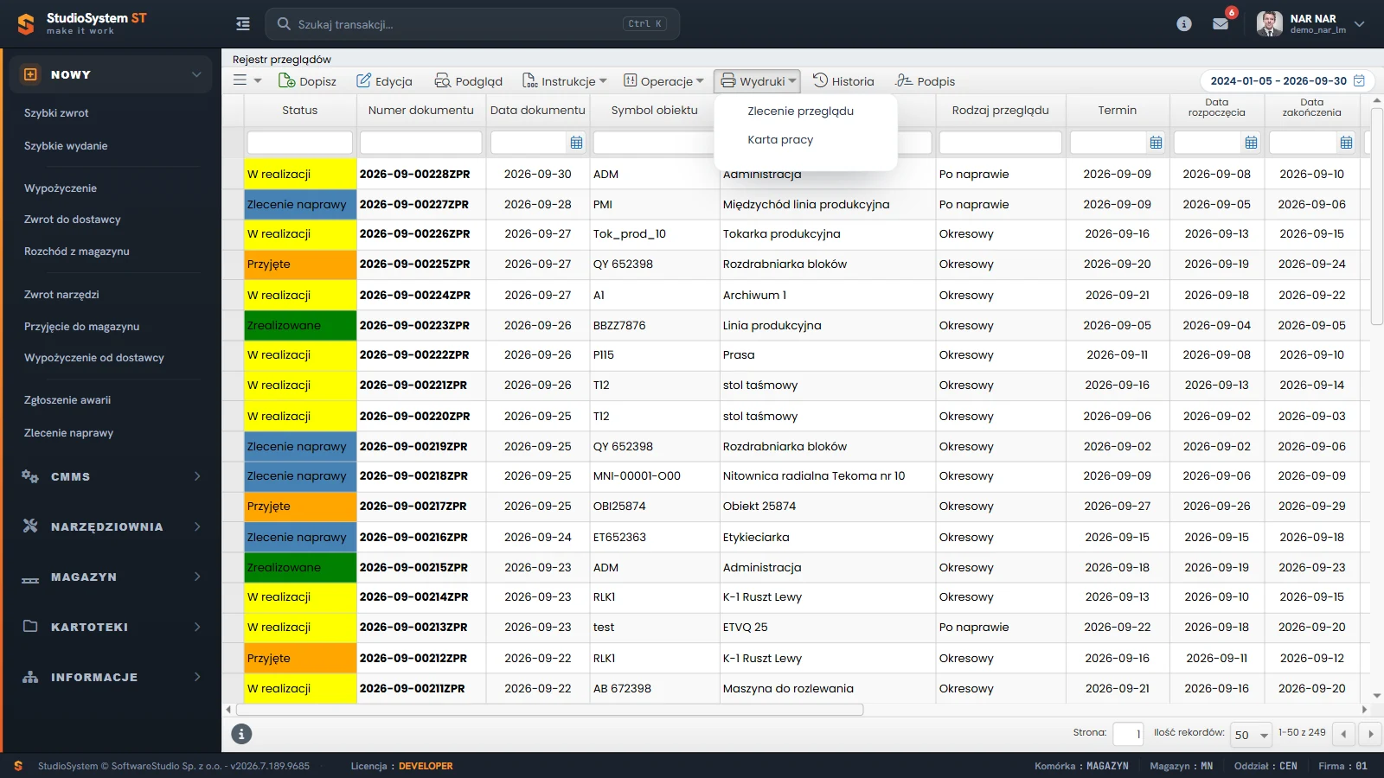Expand the Instrukcje dropdown
The height and width of the screenshot is (778, 1384).
pyautogui.click(x=565, y=81)
